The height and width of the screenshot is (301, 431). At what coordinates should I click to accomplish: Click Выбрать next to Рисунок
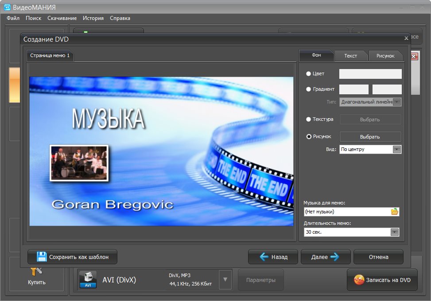(370, 136)
